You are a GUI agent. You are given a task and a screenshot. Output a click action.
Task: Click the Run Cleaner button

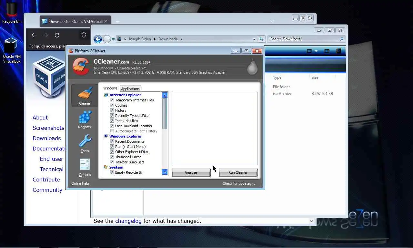pos(238,172)
